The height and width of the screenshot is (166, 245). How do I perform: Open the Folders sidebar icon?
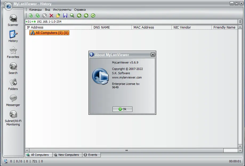click(x=13, y=82)
